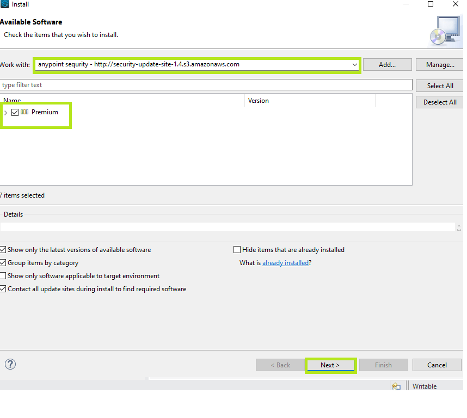
Task: Expand the Premium tree item
Action: point(7,112)
